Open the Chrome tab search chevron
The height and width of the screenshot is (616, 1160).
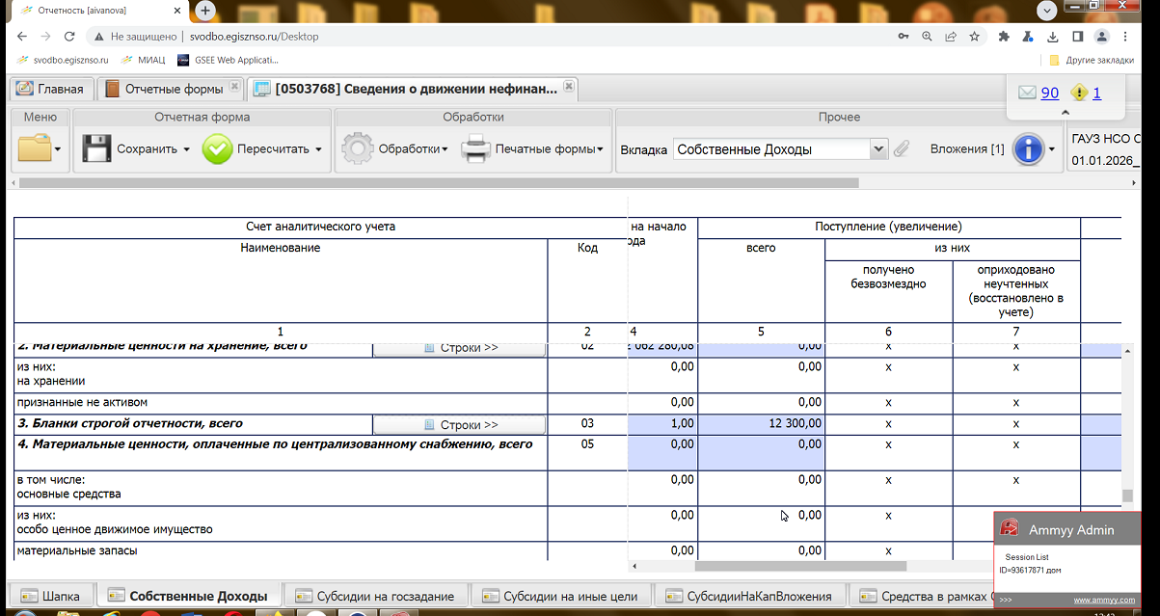(1045, 10)
